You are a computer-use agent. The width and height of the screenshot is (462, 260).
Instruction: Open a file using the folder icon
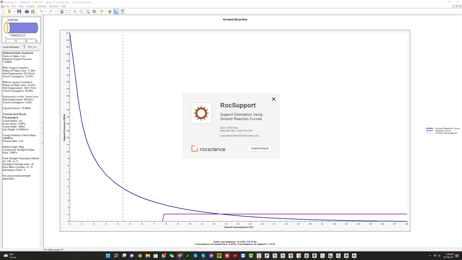(9, 12)
